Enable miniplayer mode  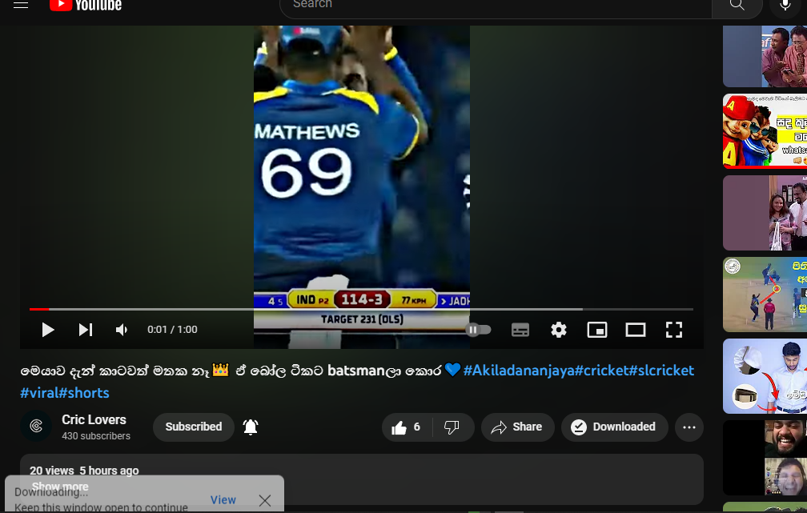pyautogui.click(x=597, y=330)
